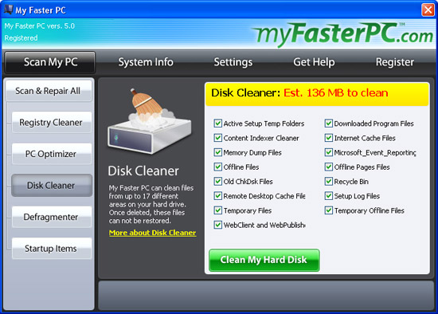Viewport: 438px width, 314px height.
Task: Uncheck Offline Pages Files
Action: coord(328,167)
